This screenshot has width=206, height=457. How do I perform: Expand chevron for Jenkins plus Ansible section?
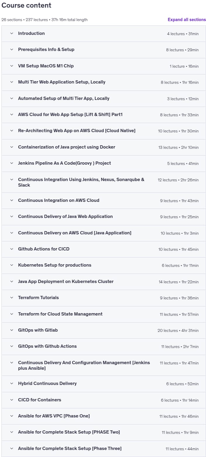(x=12, y=363)
